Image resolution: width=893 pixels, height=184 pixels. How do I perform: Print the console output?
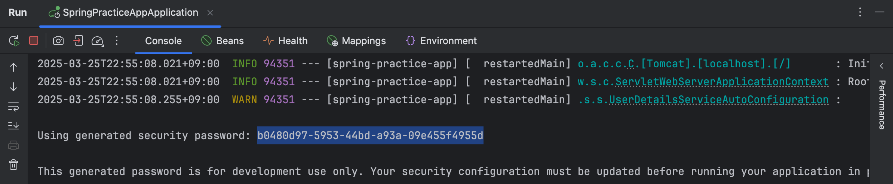[x=13, y=145]
